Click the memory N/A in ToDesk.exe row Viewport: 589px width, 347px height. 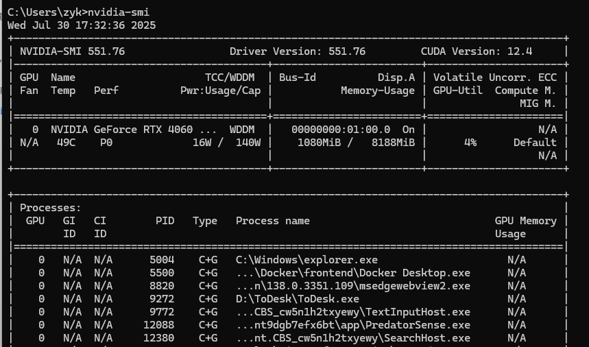pos(516,299)
